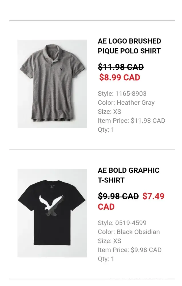Click the Style 1165-8903 text
This screenshot has height=286, width=182.
coord(122,94)
